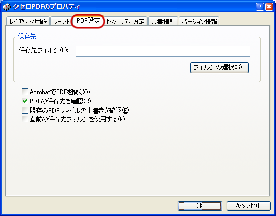Click the キャンセル button
The width and height of the screenshot is (276, 216).
coord(249,206)
